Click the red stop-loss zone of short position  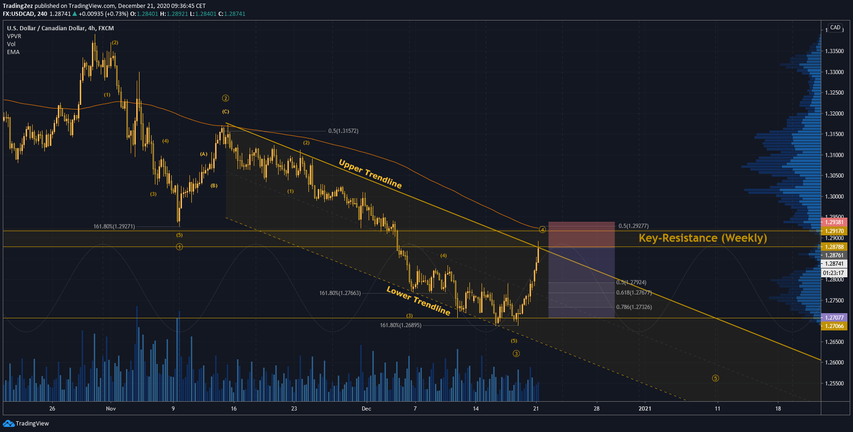click(581, 234)
